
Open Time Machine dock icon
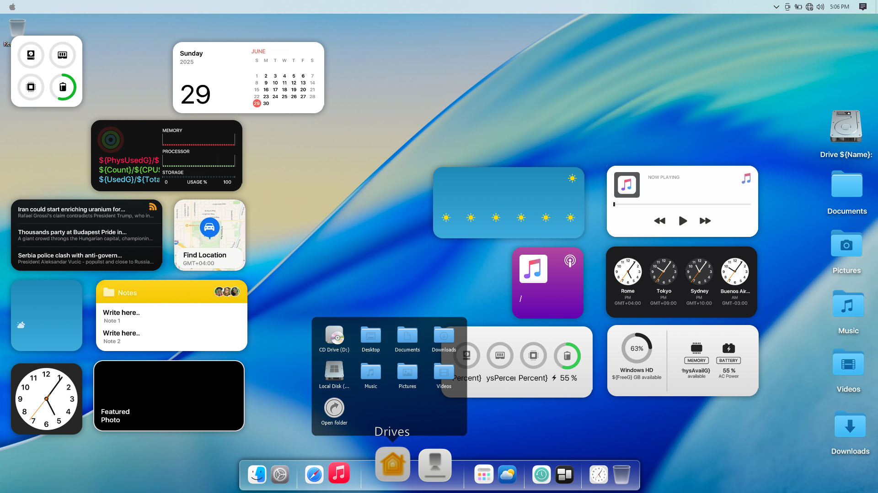pos(541,475)
